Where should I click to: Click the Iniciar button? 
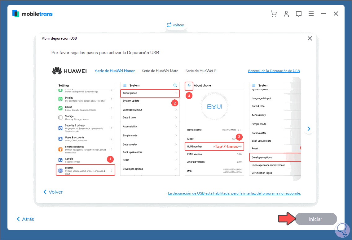pyautogui.click(x=316, y=219)
